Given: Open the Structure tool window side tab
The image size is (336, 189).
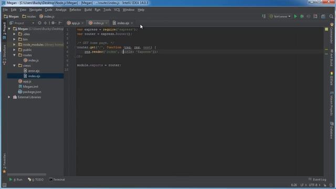Looking at the screenshot, I should coord(4,55).
